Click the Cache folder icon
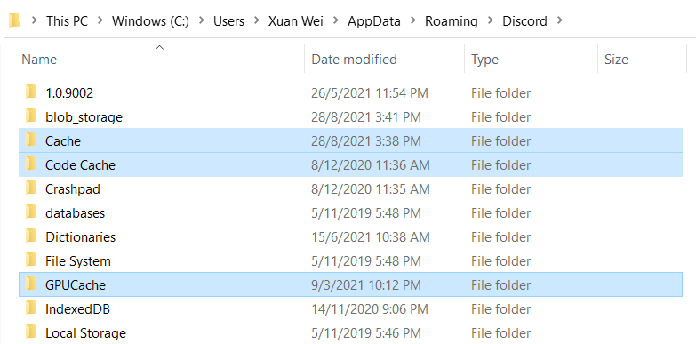696x344 pixels. click(x=31, y=140)
